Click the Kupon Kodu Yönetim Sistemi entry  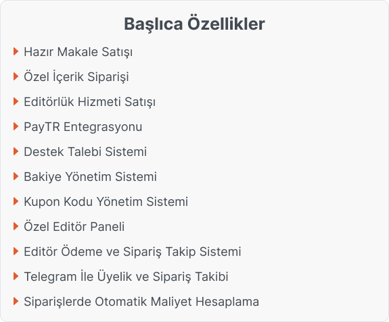pyautogui.click(x=106, y=202)
